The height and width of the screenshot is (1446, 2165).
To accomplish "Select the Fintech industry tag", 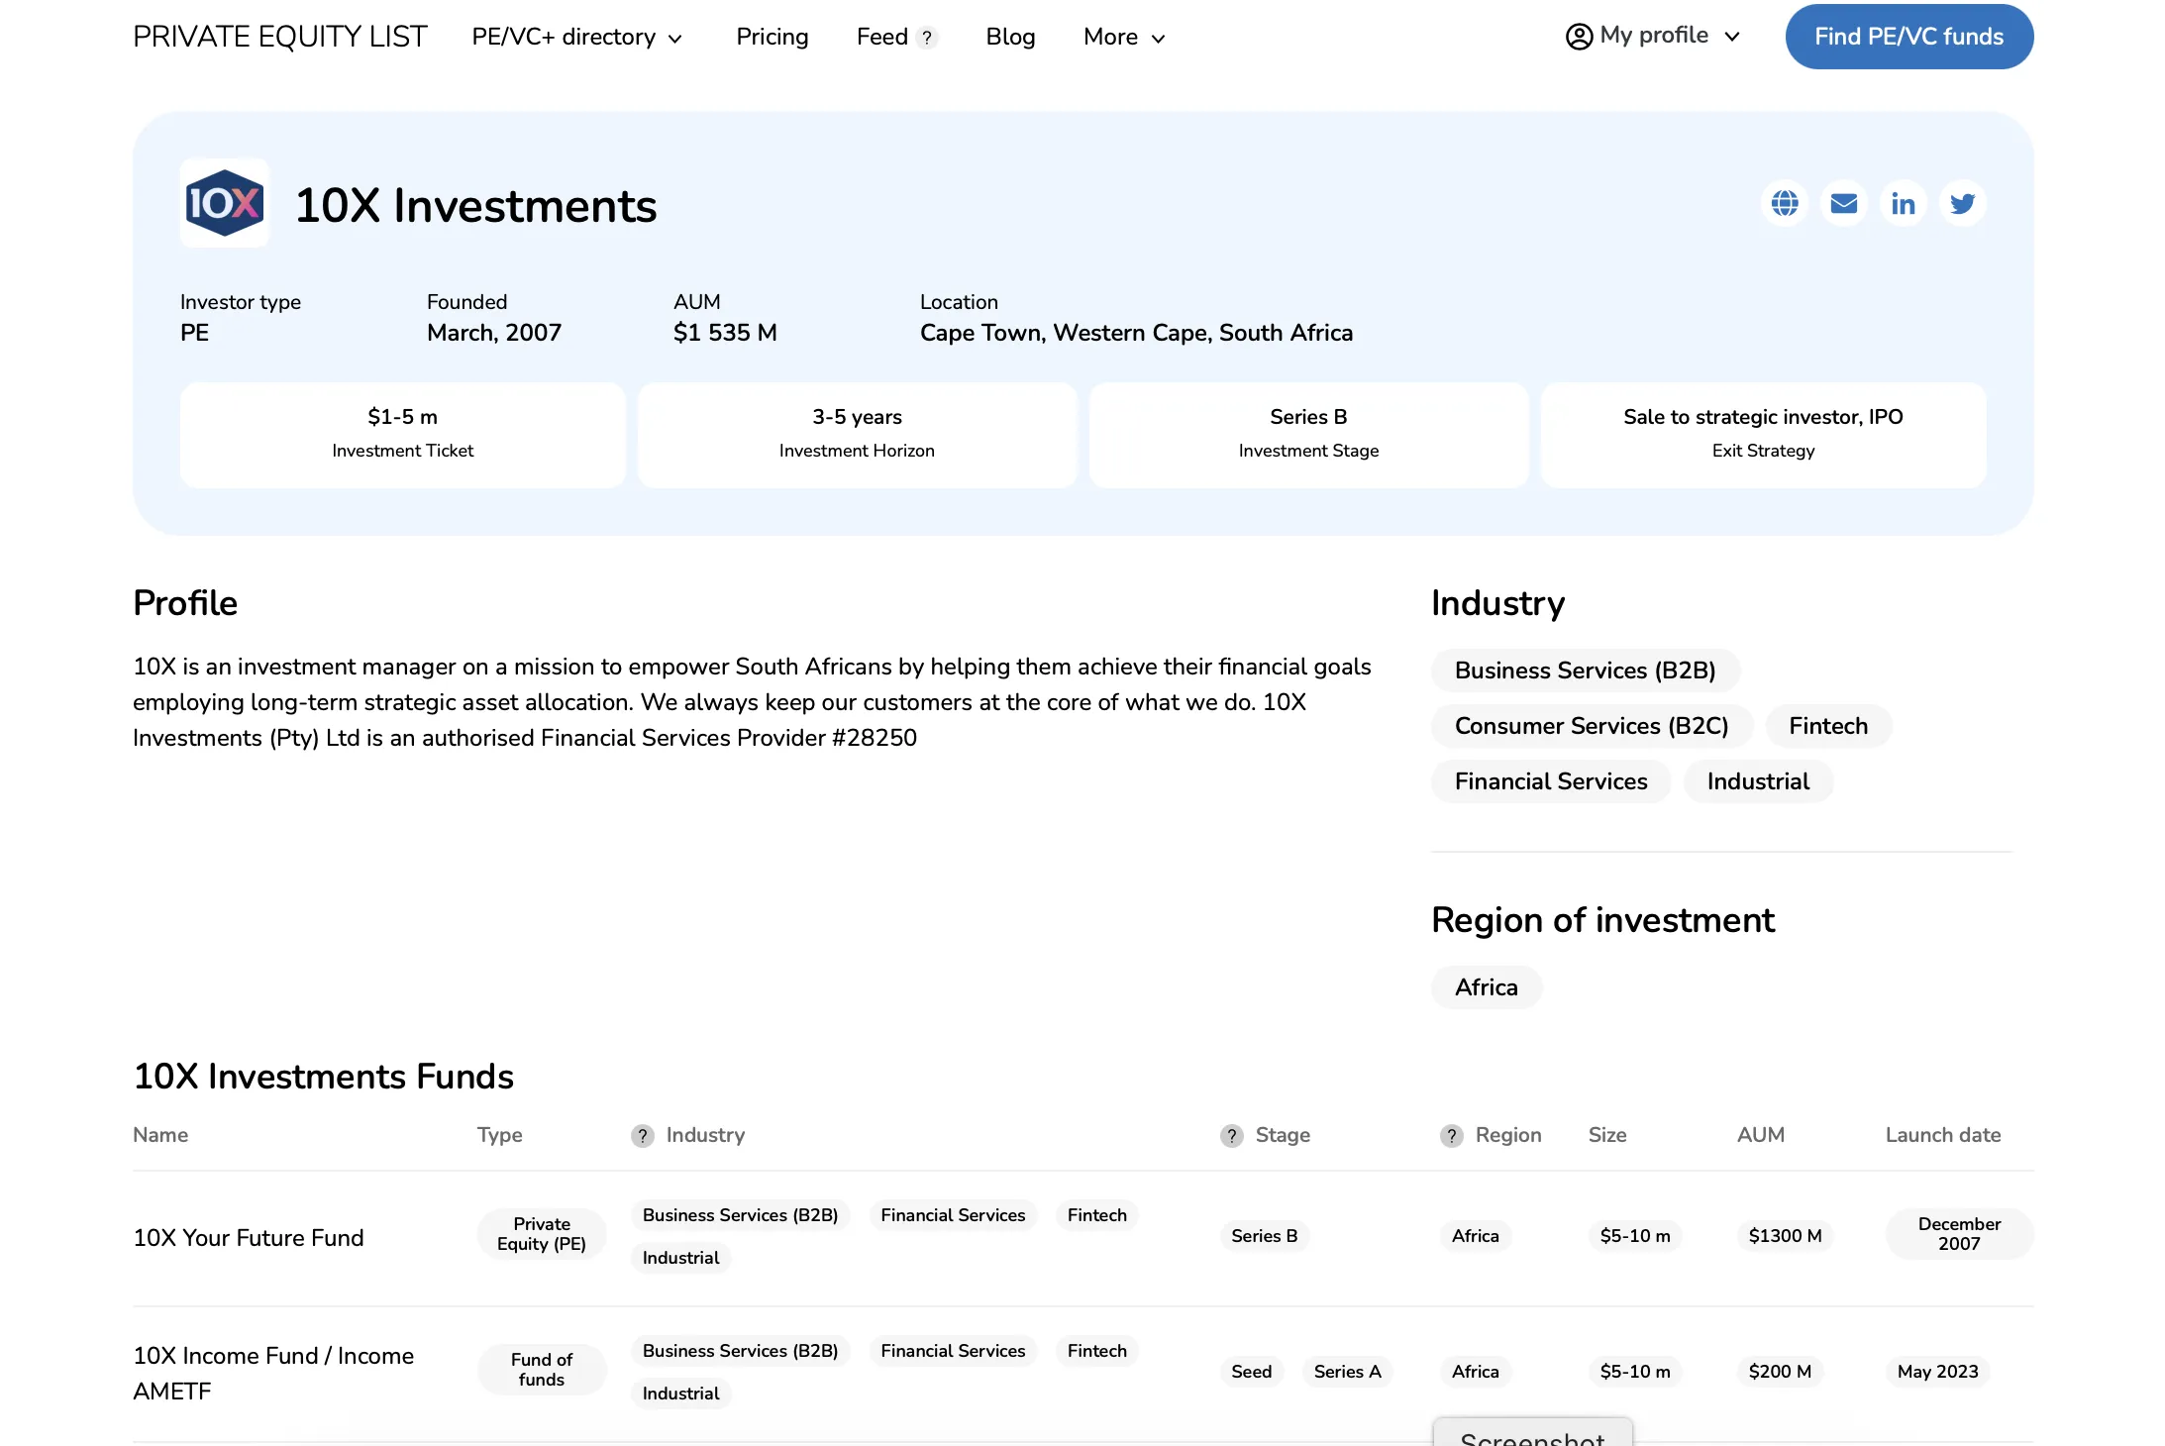I will pyautogui.click(x=1827, y=726).
